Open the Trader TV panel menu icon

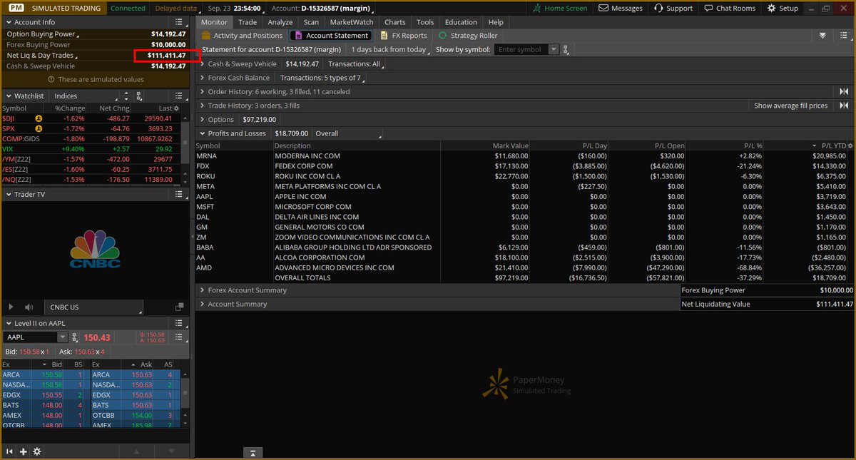(x=180, y=194)
